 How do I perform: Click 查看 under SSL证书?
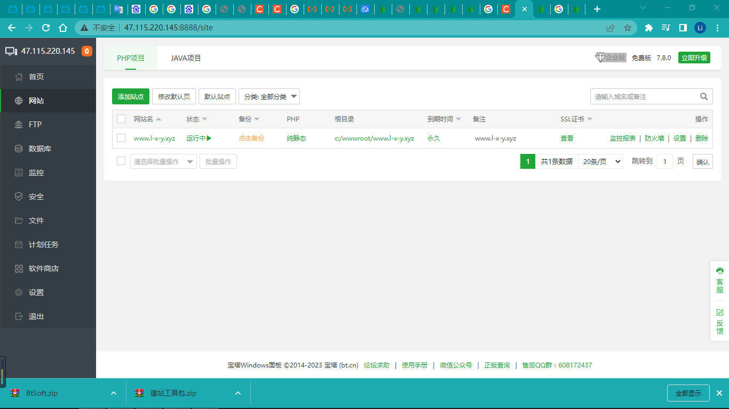pyautogui.click(x=567, y=138)
